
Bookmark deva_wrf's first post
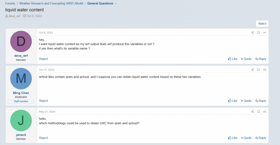tap(258, 33)
